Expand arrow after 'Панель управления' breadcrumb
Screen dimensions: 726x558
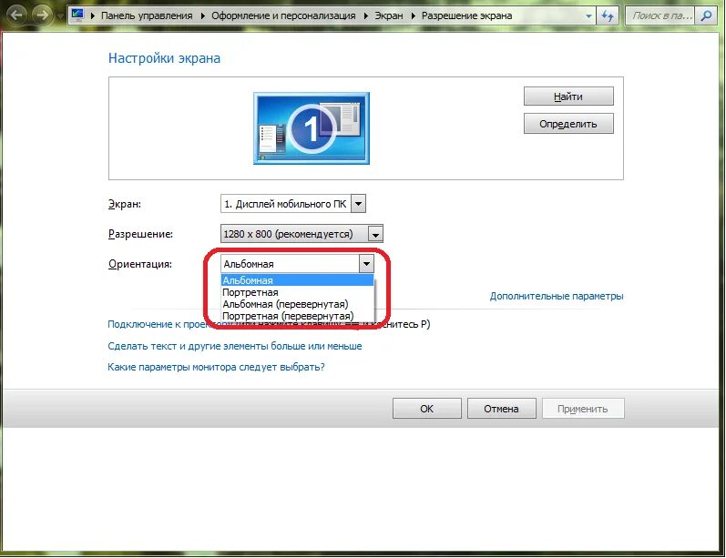click(202, 15)
